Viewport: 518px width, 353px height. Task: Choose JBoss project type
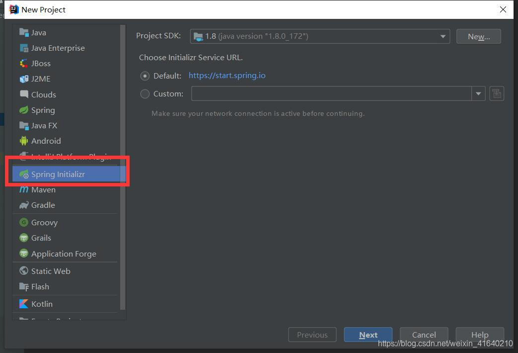pos(66,63)
